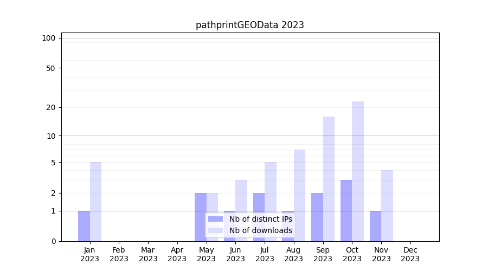Click the October downloads bar

(358, 171)
